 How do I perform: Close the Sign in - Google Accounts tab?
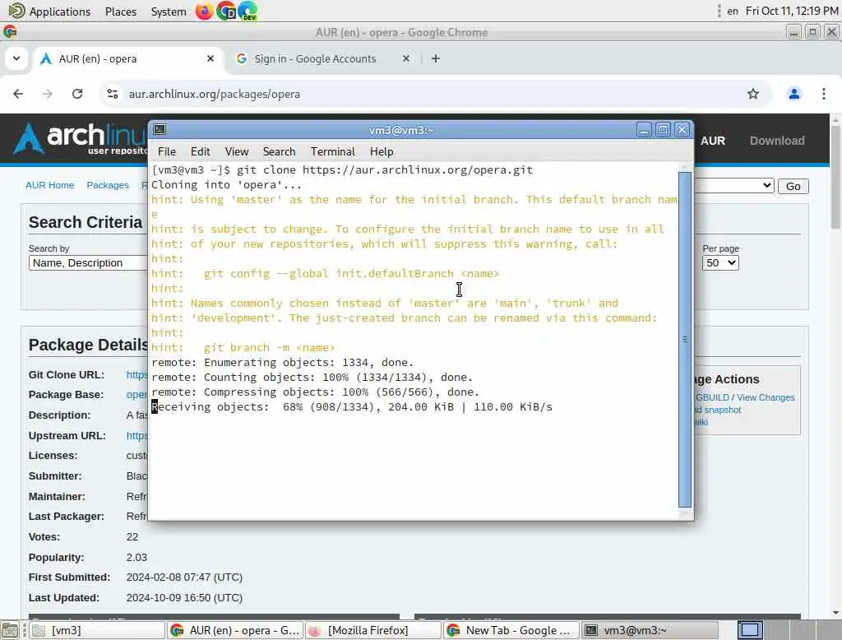click(x=406, y=58)
